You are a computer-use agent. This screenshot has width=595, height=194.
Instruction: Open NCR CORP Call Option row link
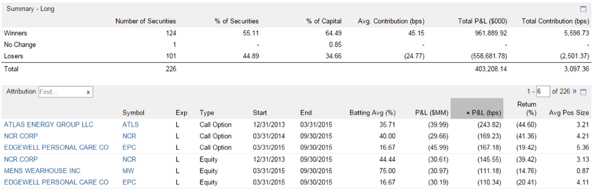(21, 136)
